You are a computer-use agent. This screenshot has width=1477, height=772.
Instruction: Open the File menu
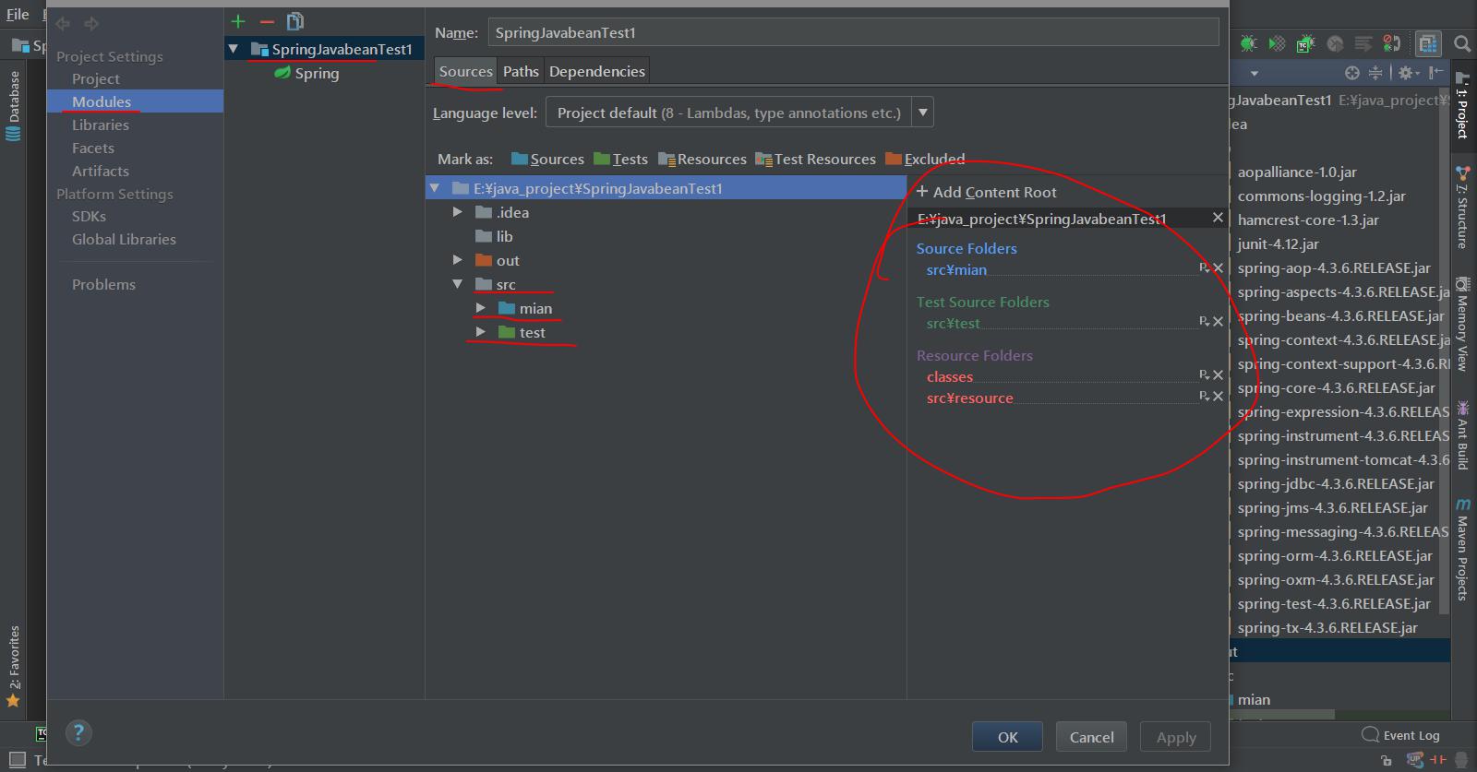[x=18, y=14]
